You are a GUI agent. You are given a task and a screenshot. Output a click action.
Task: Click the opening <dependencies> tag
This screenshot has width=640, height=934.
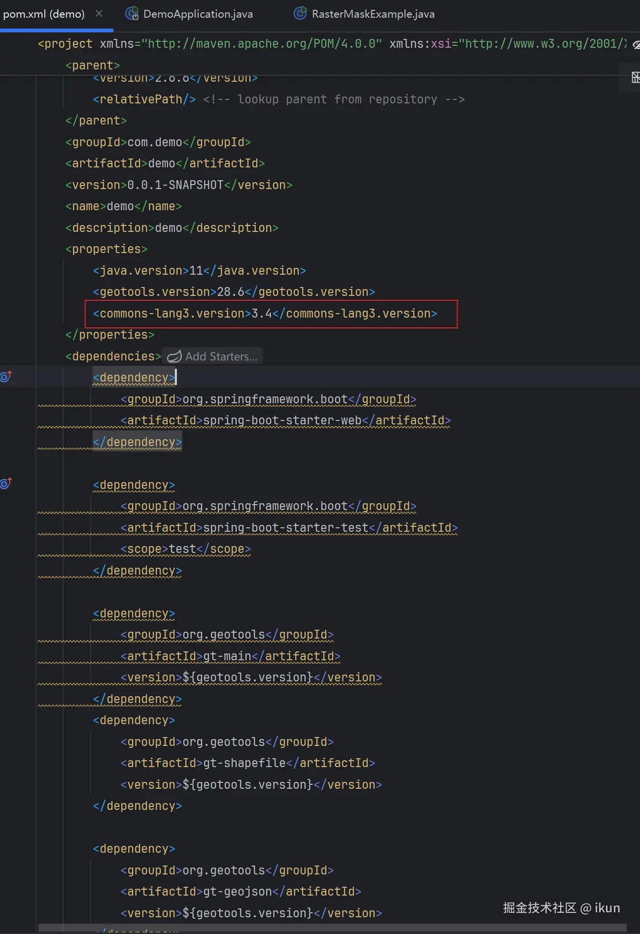[113, 356]
